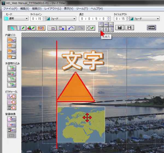Click the first save disk icon
Image resolution: width=164 pixels, height=153 pixels.
(120, 28)
